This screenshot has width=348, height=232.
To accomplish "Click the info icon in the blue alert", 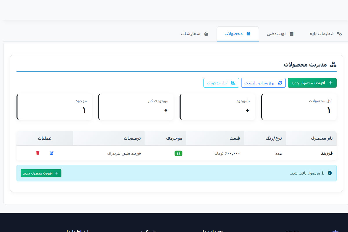I will click(x=329, y=173).
